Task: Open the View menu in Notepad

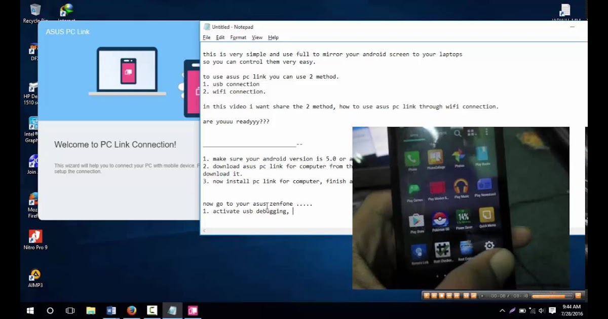Action: click(x=257, y=37)
